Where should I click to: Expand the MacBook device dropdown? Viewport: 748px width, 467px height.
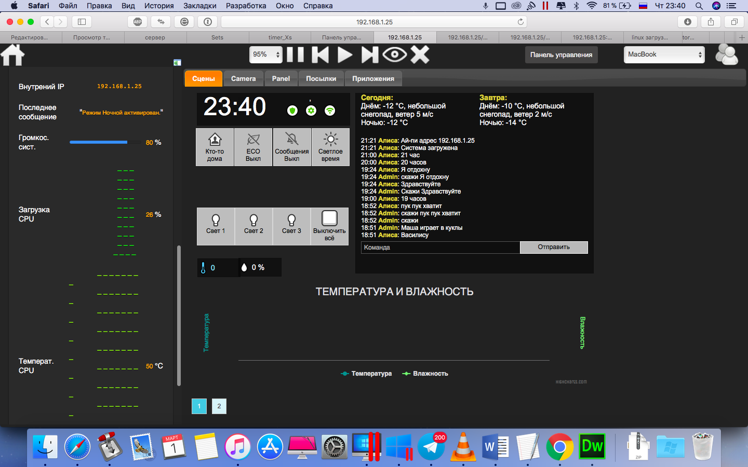(x=664, y=54)
